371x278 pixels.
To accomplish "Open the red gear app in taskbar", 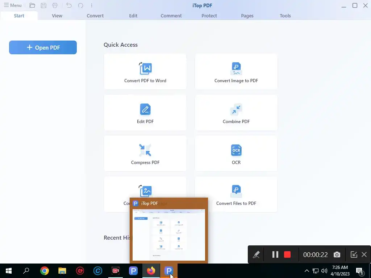I will click(x=80, y=271).
